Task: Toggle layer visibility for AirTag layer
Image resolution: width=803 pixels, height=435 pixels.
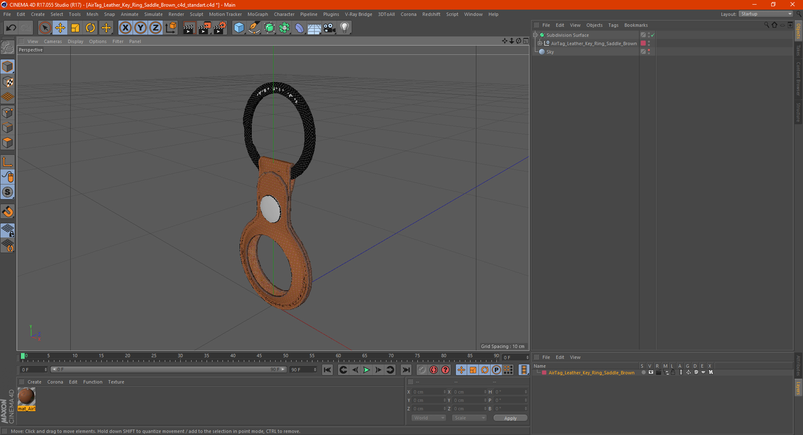Action: pos(651,372)
